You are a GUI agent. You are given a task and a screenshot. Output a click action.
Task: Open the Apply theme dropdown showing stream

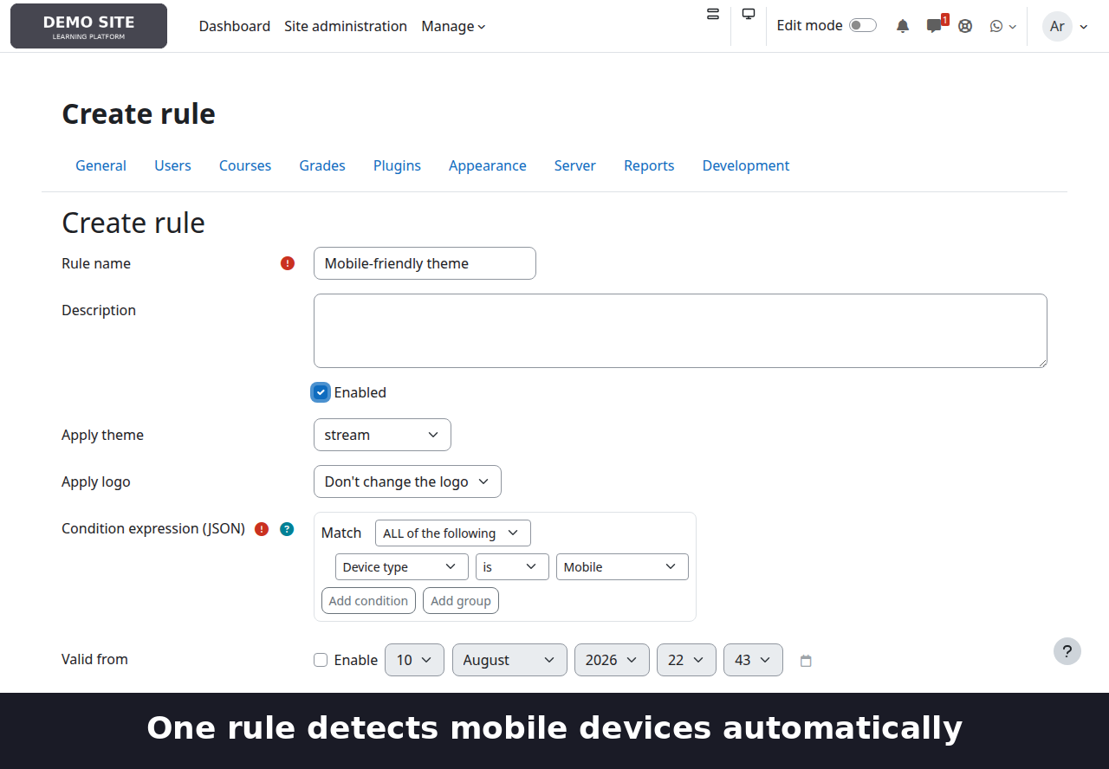click(x=382, y=435)
